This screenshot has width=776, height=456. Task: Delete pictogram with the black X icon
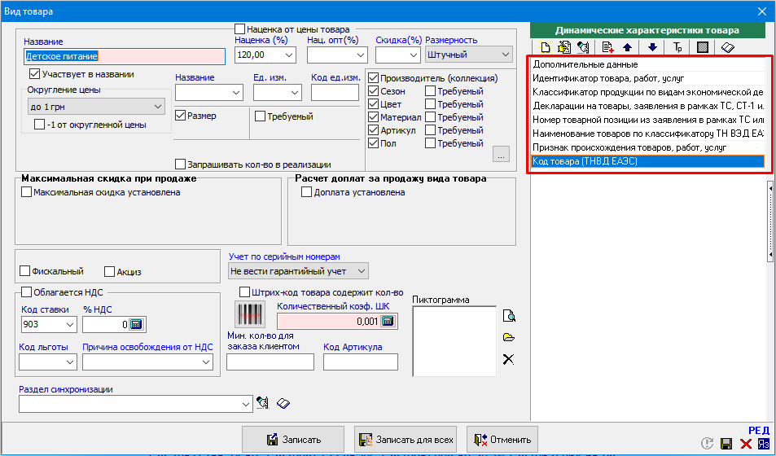coord(509,359)
